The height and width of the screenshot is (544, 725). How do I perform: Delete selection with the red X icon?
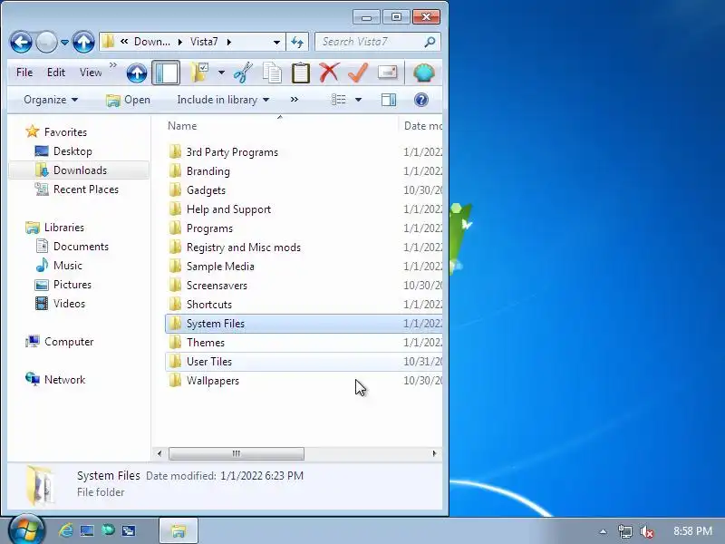[x=329, y=73]
